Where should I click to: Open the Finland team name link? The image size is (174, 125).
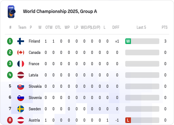34,41
